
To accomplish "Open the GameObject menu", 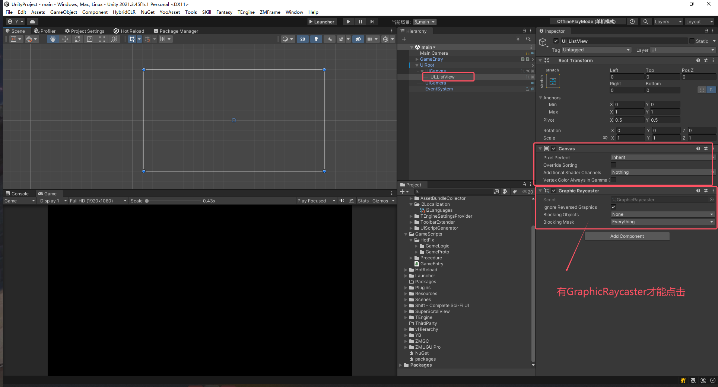I will point(63,12).
